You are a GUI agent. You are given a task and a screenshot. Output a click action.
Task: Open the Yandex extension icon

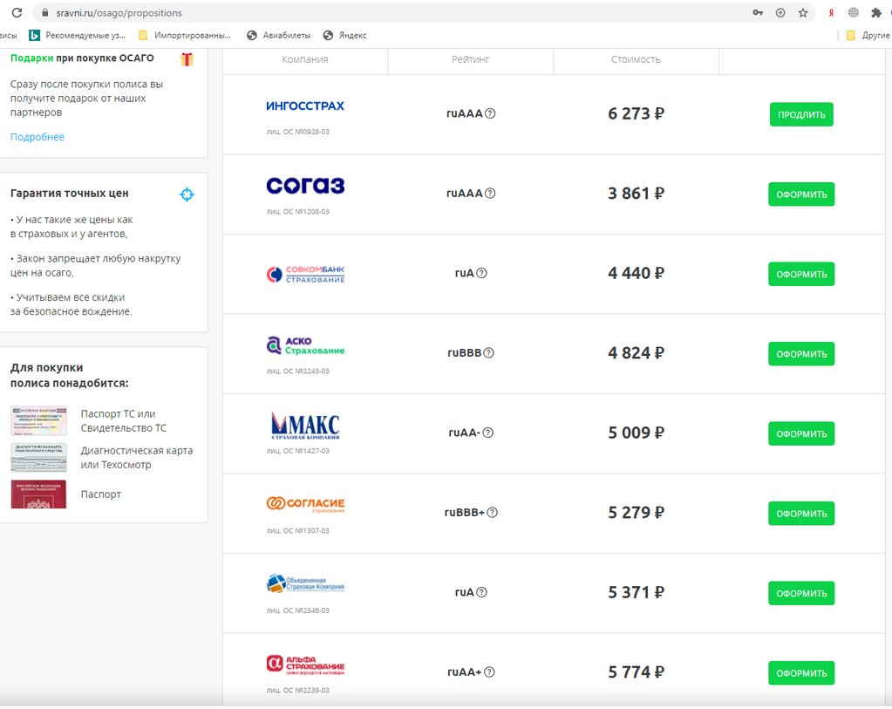(831, 12)
